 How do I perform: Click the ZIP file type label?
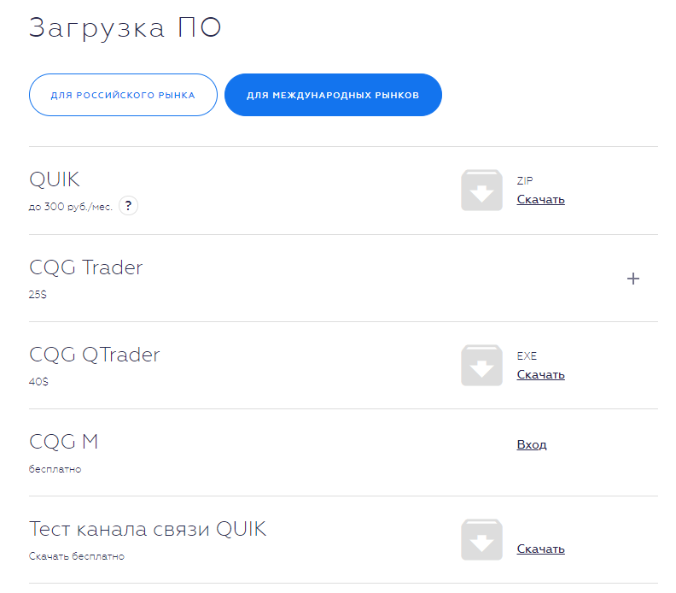click(525, 181)
